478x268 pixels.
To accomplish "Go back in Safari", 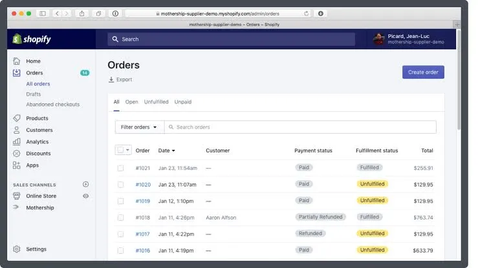I will pos(57,14).
